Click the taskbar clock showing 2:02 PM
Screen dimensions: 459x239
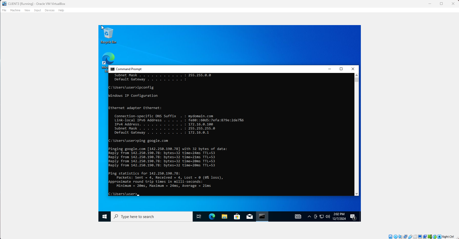(339, 216)
